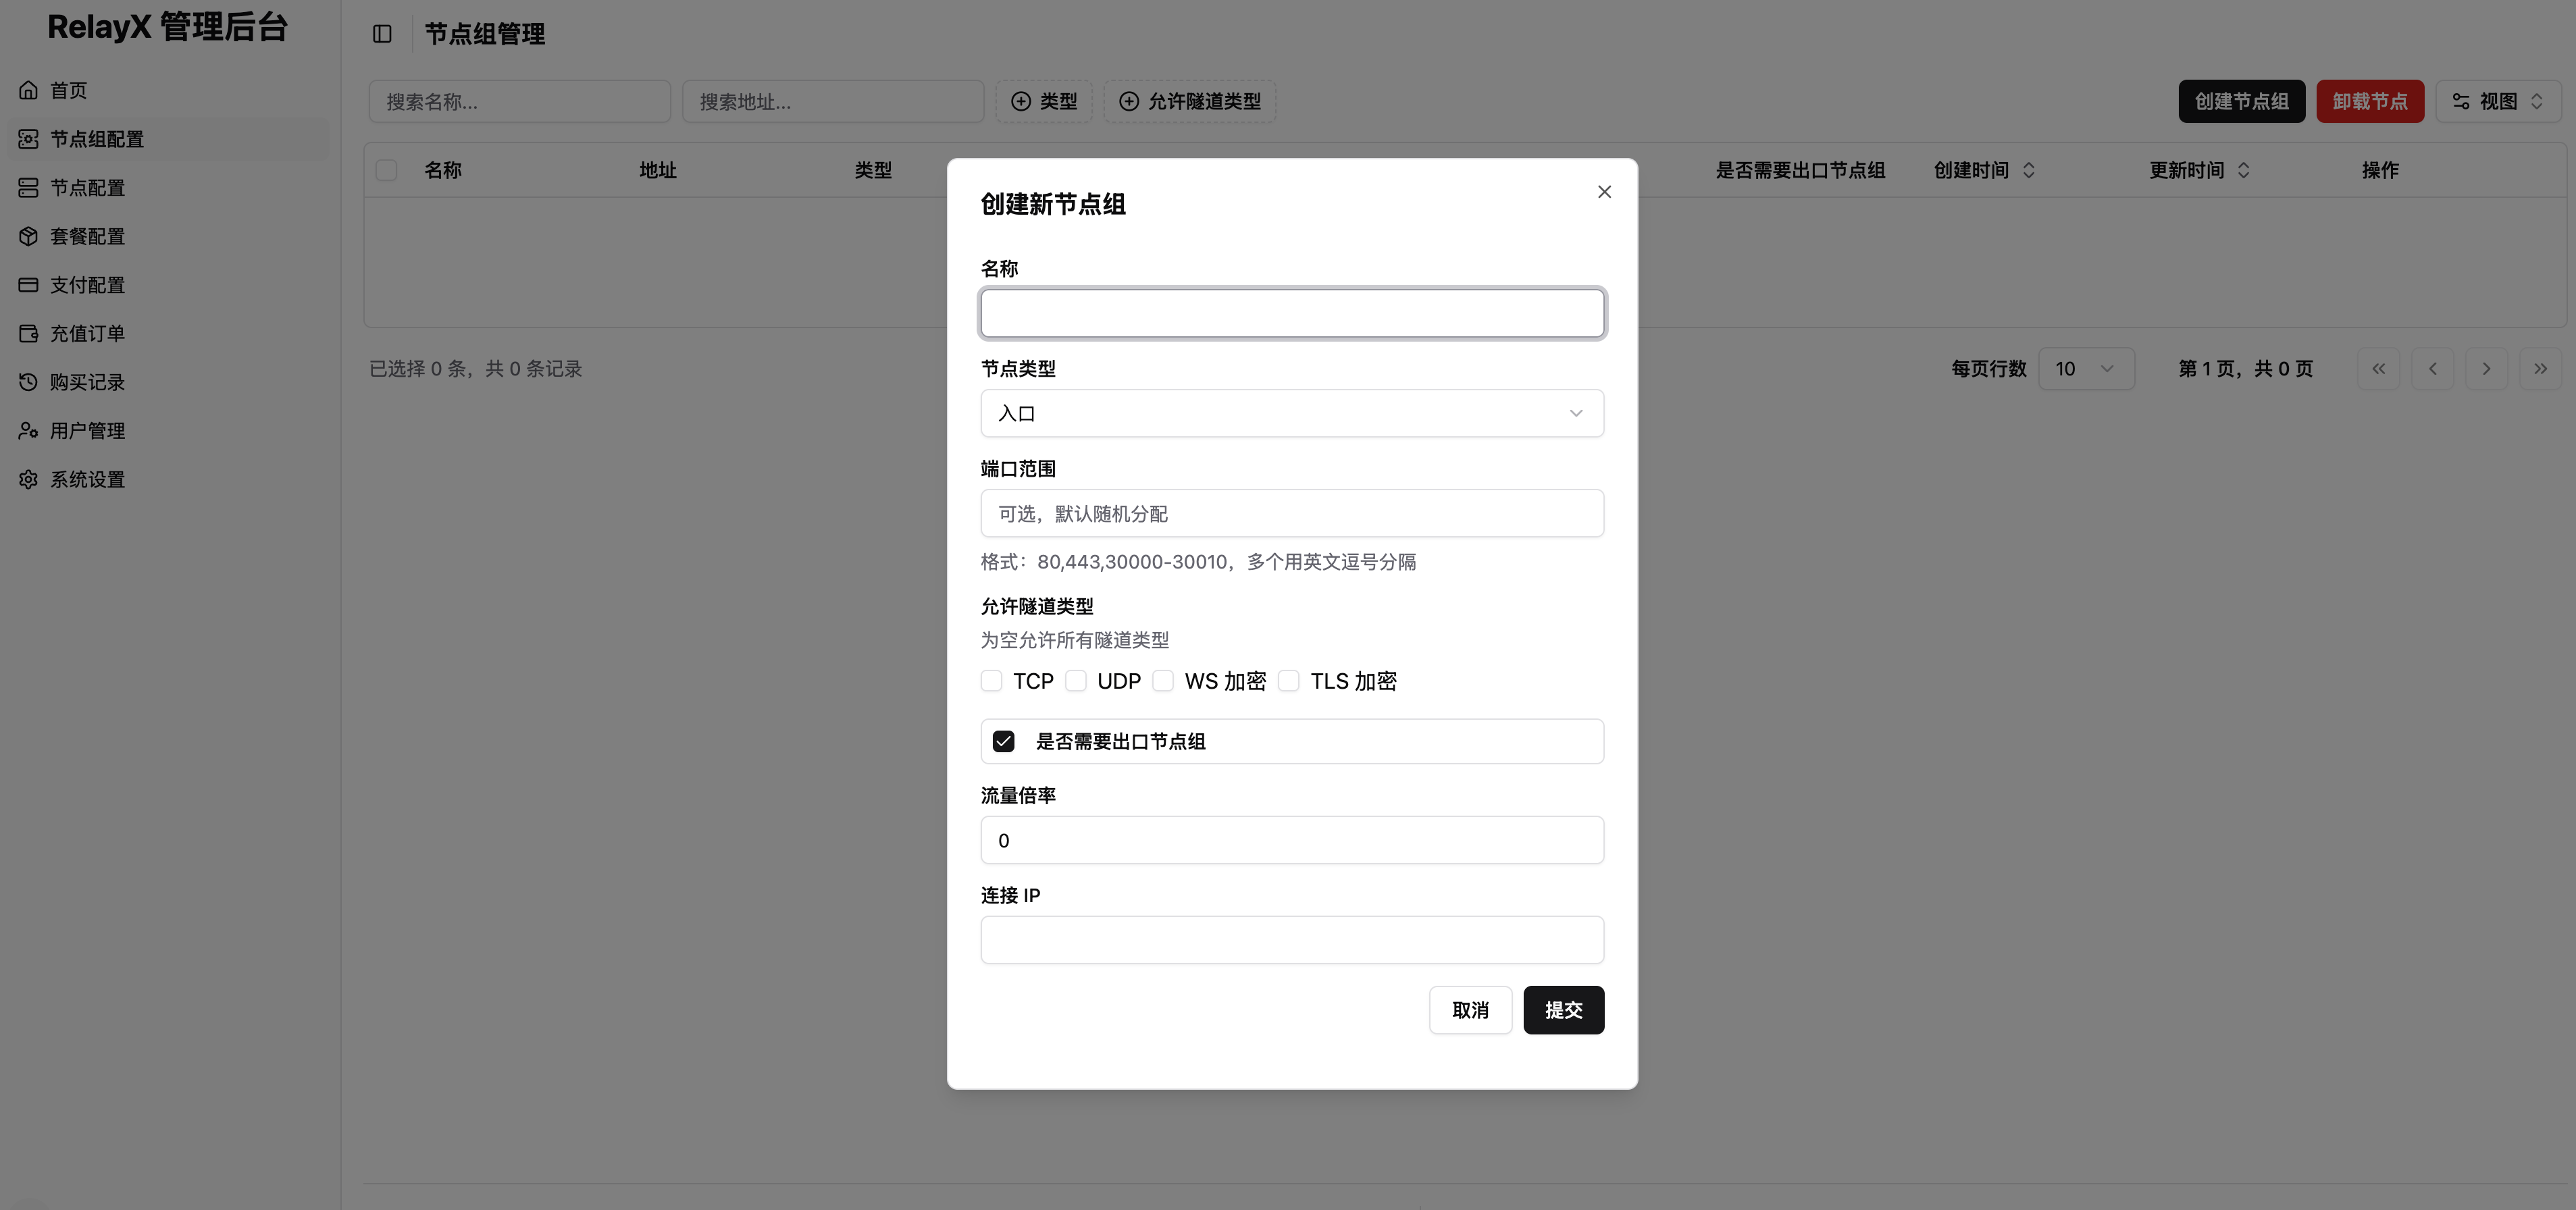Click the 支付配置 credit card icon

click(x=28, y=285)
